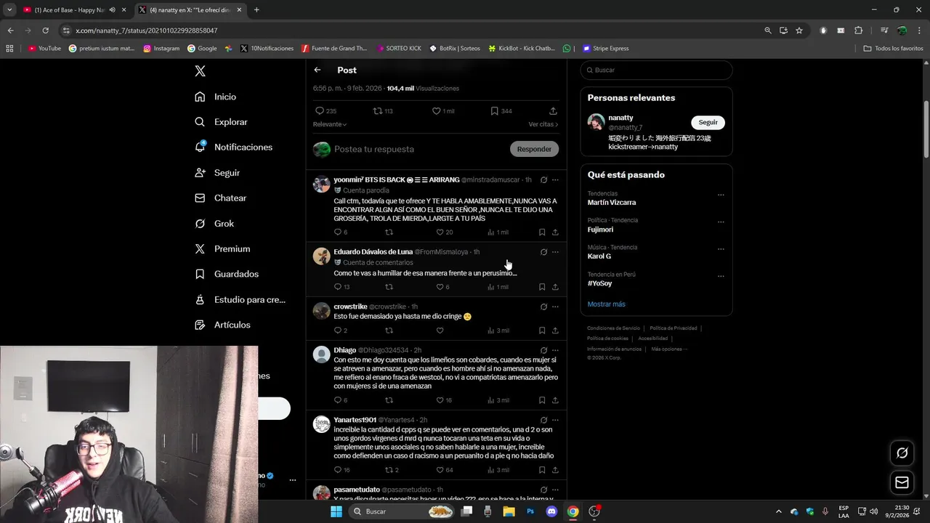Screen dimensions: 930x523
Task: Bookmark Eduardo Dávalos de Luna's reply
Action: [542, 287]
